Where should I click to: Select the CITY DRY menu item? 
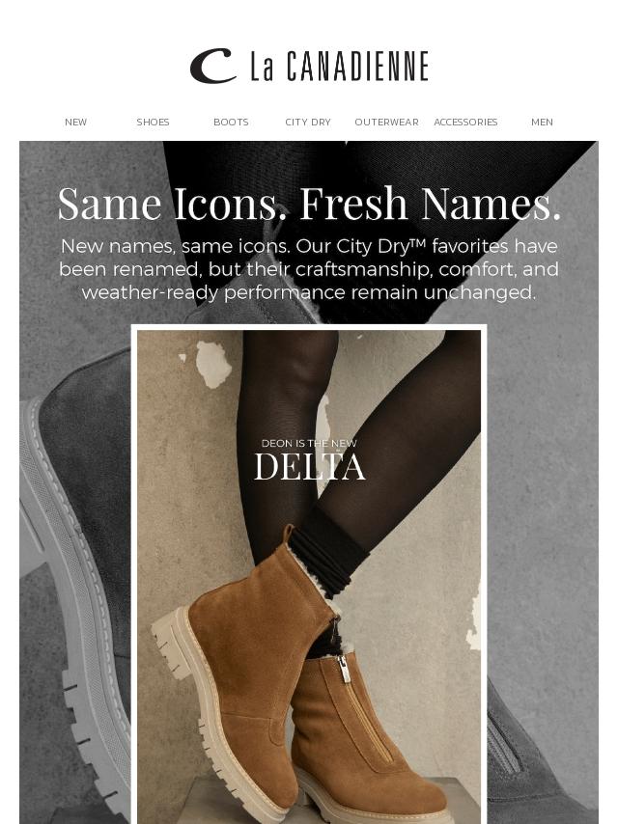click(308, 122)
